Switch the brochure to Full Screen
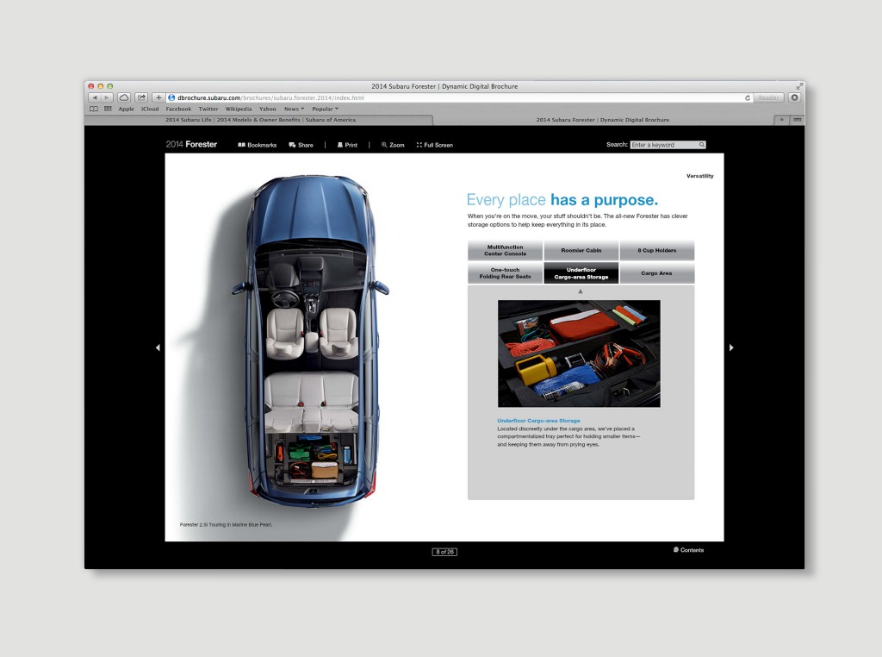This screenshot has width=882, height=657. click(x=434, y=145)
